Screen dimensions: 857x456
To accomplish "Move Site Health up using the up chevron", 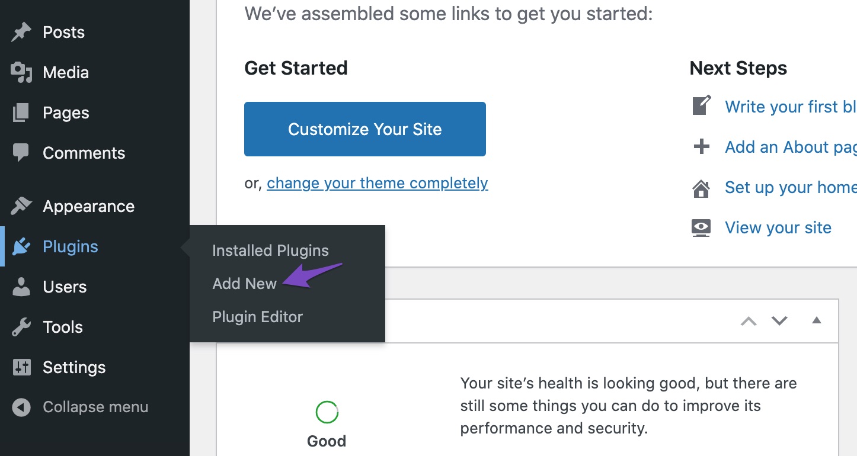I will [x=749, y=320].
